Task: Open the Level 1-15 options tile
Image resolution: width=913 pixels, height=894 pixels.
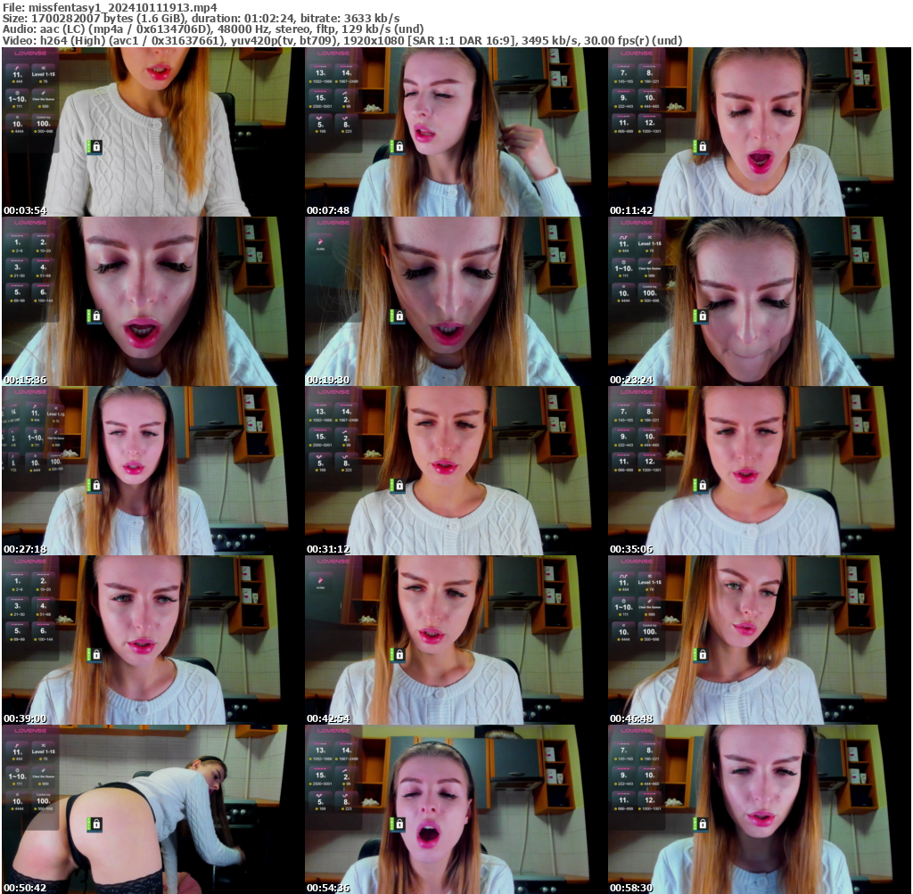Action: click(43, 75)
